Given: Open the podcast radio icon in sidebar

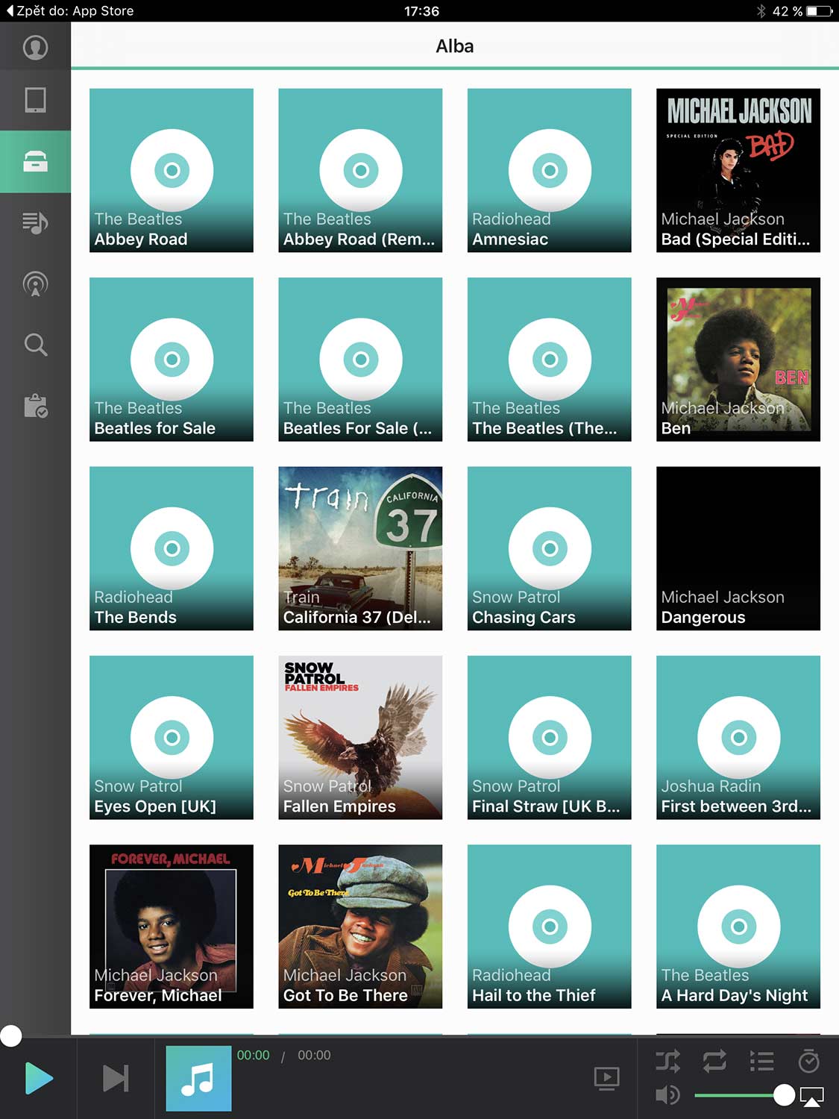Looking at the screenshot, I should pyautogui.click(x=35, y=284).
